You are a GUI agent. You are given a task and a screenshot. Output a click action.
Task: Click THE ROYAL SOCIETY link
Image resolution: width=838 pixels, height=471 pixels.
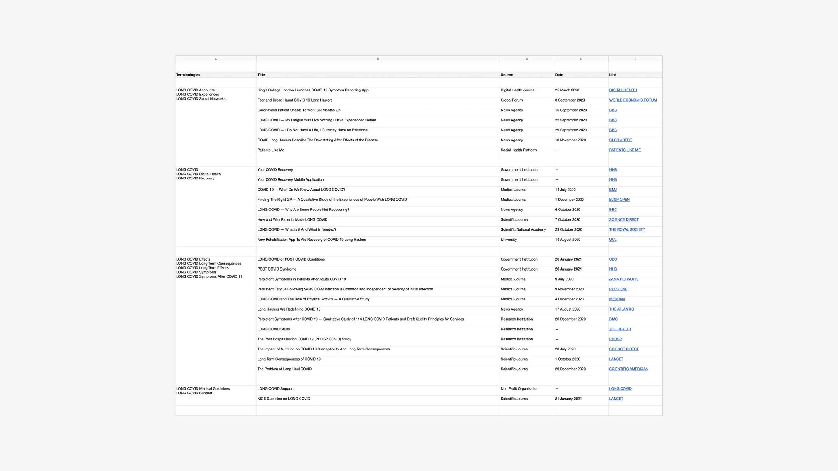(627, 230)
